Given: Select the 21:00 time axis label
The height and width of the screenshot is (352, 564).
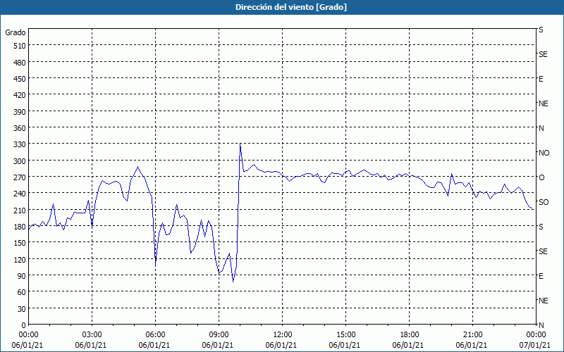Looking at the screenshot, I should pyautogui.click(x=472, y=335).
